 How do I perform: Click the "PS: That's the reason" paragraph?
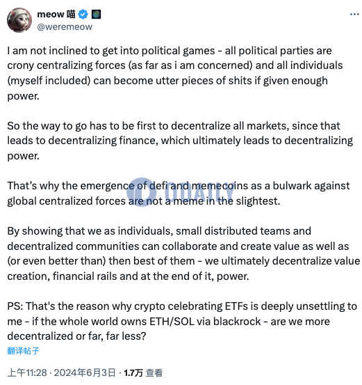(182, 321)
